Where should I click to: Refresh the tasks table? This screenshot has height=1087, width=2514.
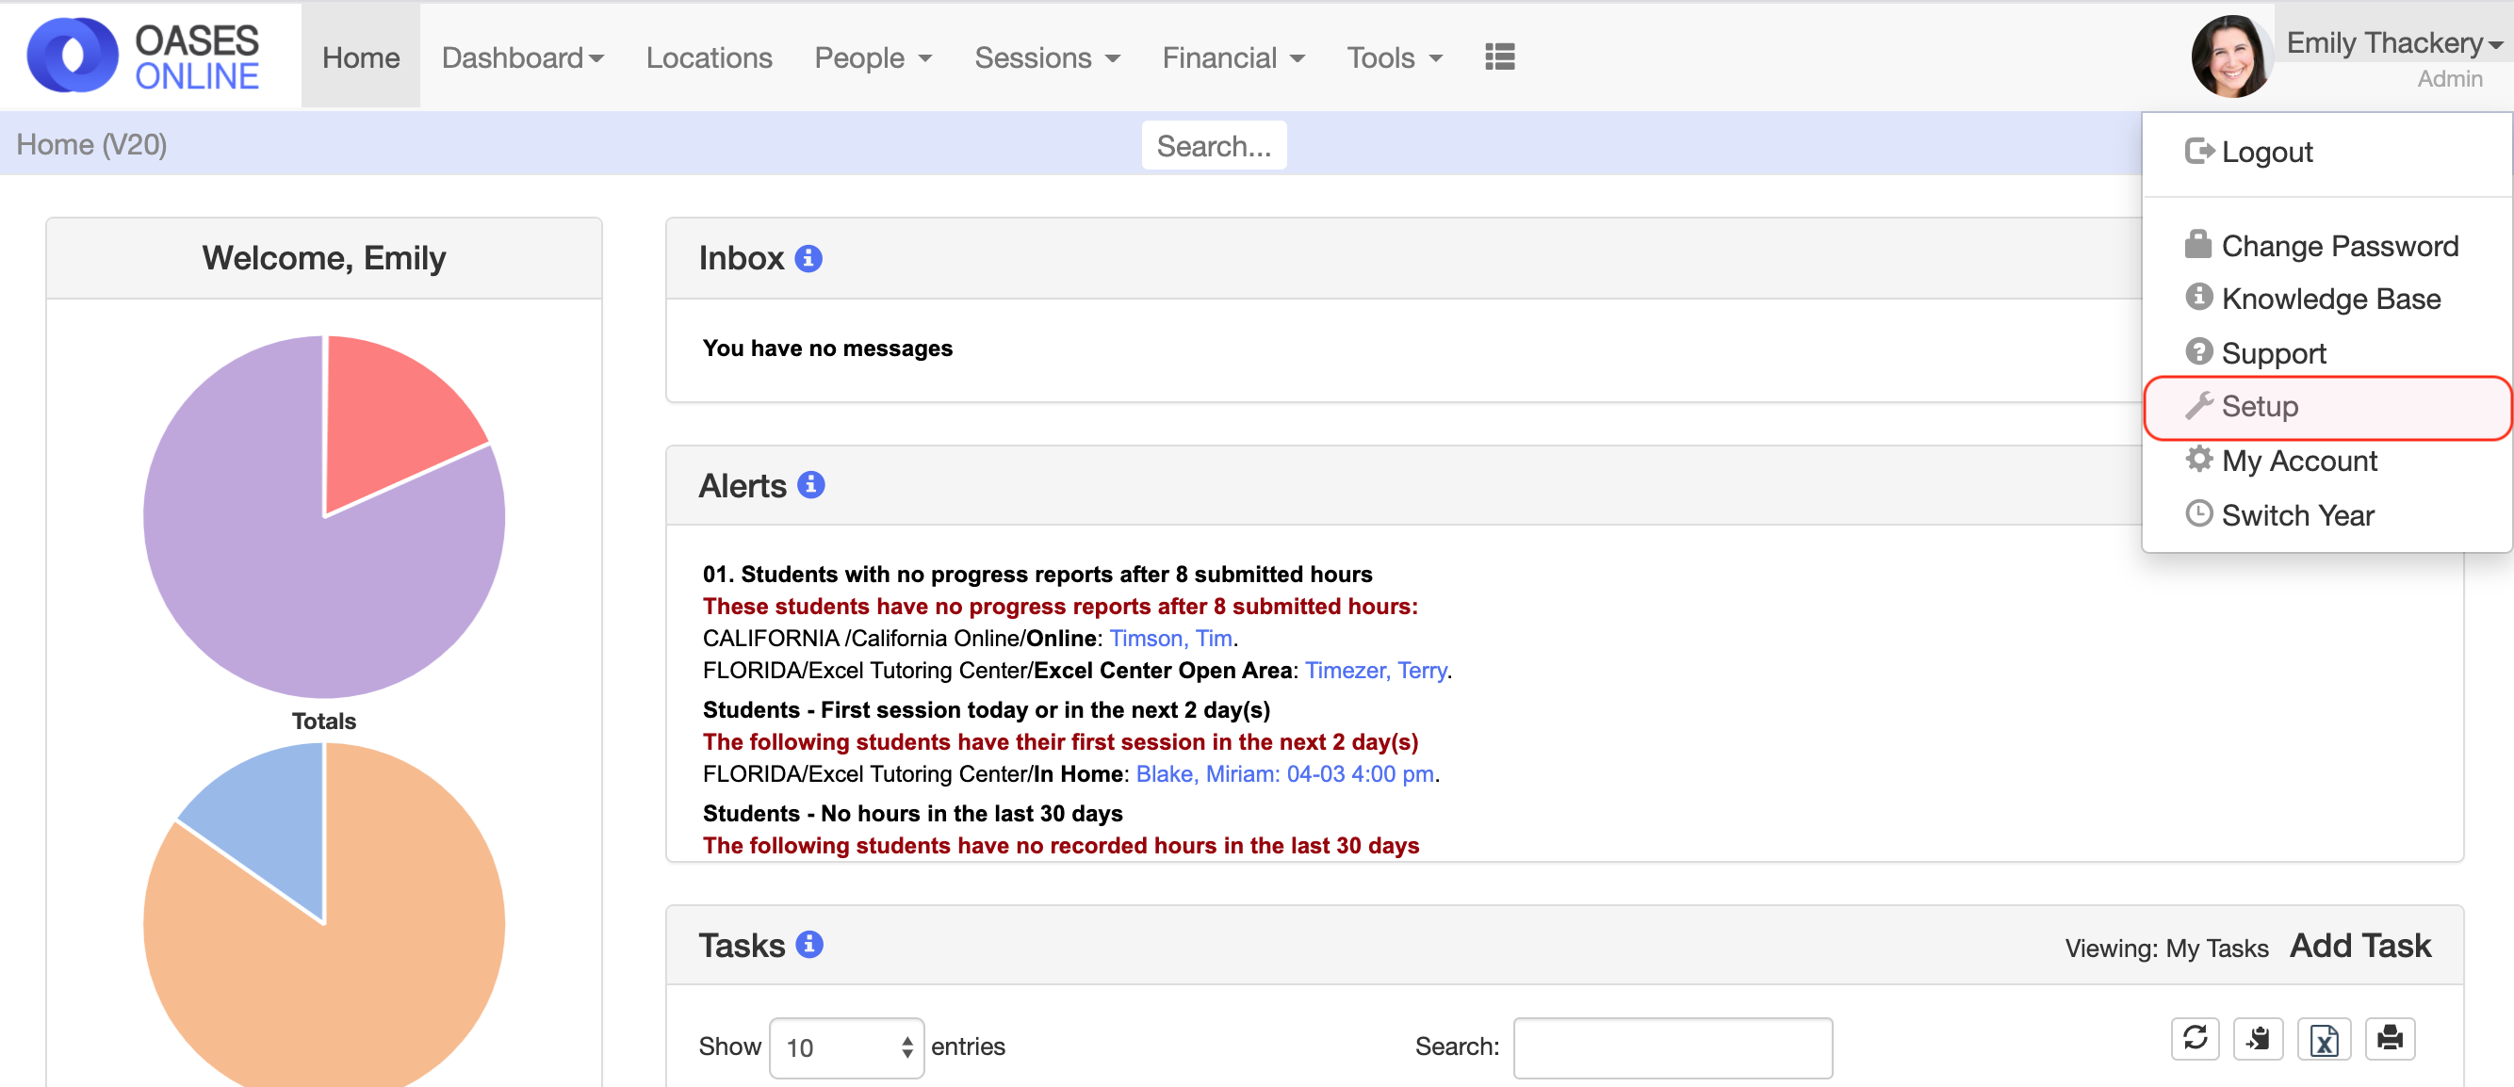click(x=2195, y=1038)
